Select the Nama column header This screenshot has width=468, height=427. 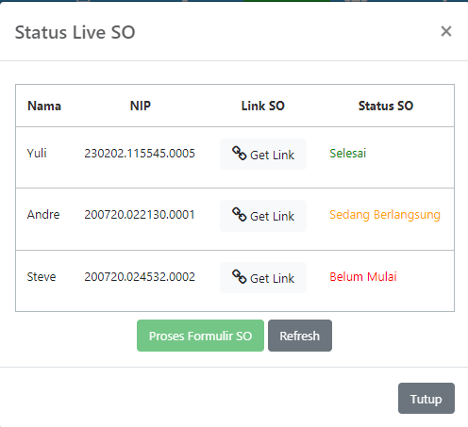44,106
